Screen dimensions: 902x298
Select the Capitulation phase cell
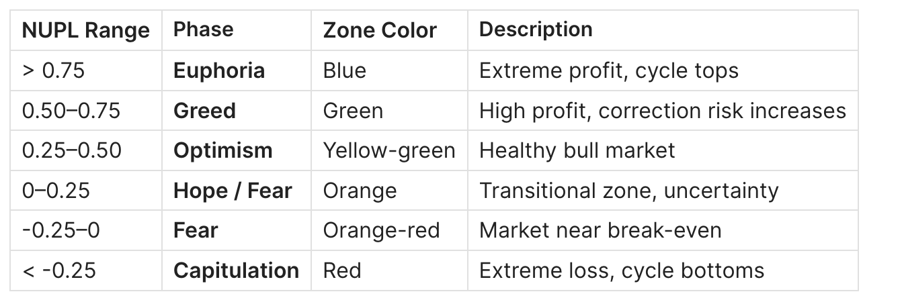click(x=236, y=270)
